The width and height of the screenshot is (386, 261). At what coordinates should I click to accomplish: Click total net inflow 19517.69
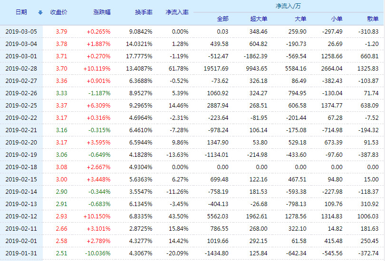216,68
